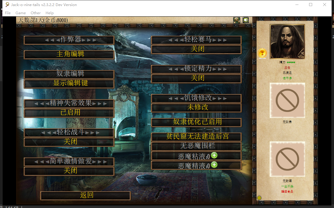Click the 精神失常效果 header
Viewport: 334px width, 208px height.
69,104
